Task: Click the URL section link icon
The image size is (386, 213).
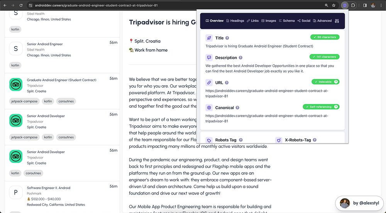Action: [x=209, y=83]
